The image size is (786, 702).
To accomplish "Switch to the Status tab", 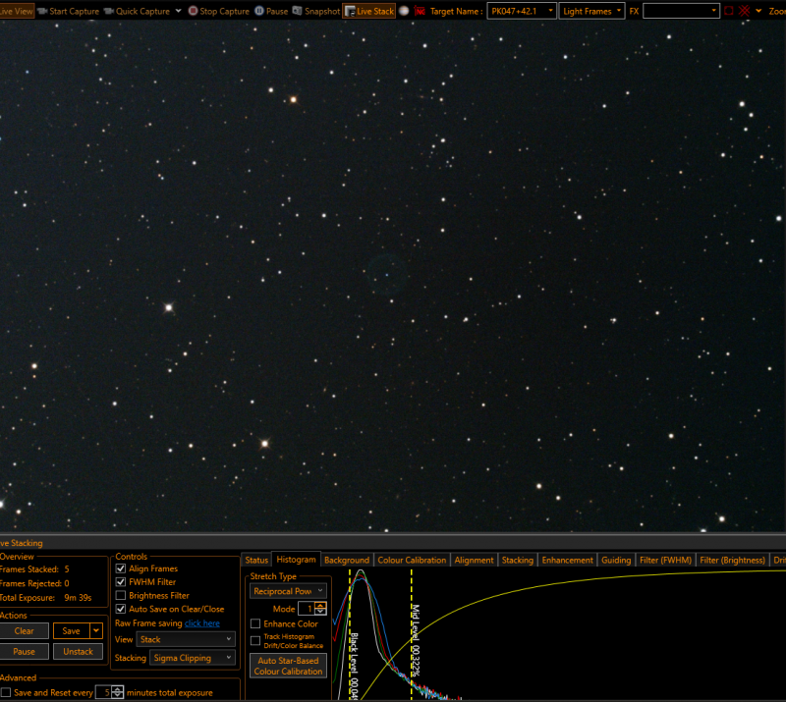I will point(256,560).
